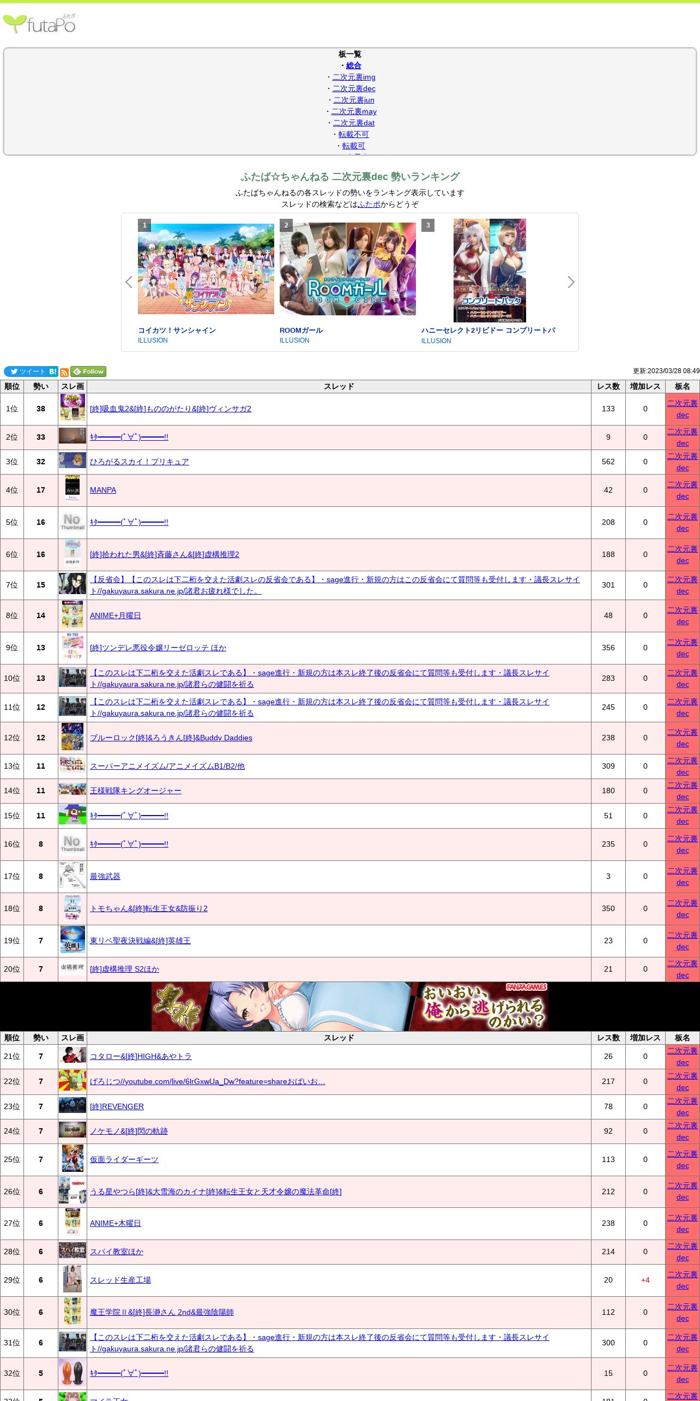Open thread ブルーロック&ろうきん&Buddy Daddies
The width and height of the screenshot is (700, 1401).
(x=171, y=738)
